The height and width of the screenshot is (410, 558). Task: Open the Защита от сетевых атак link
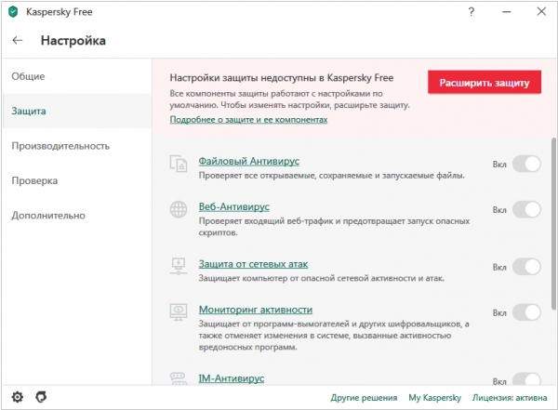(253, 264)
